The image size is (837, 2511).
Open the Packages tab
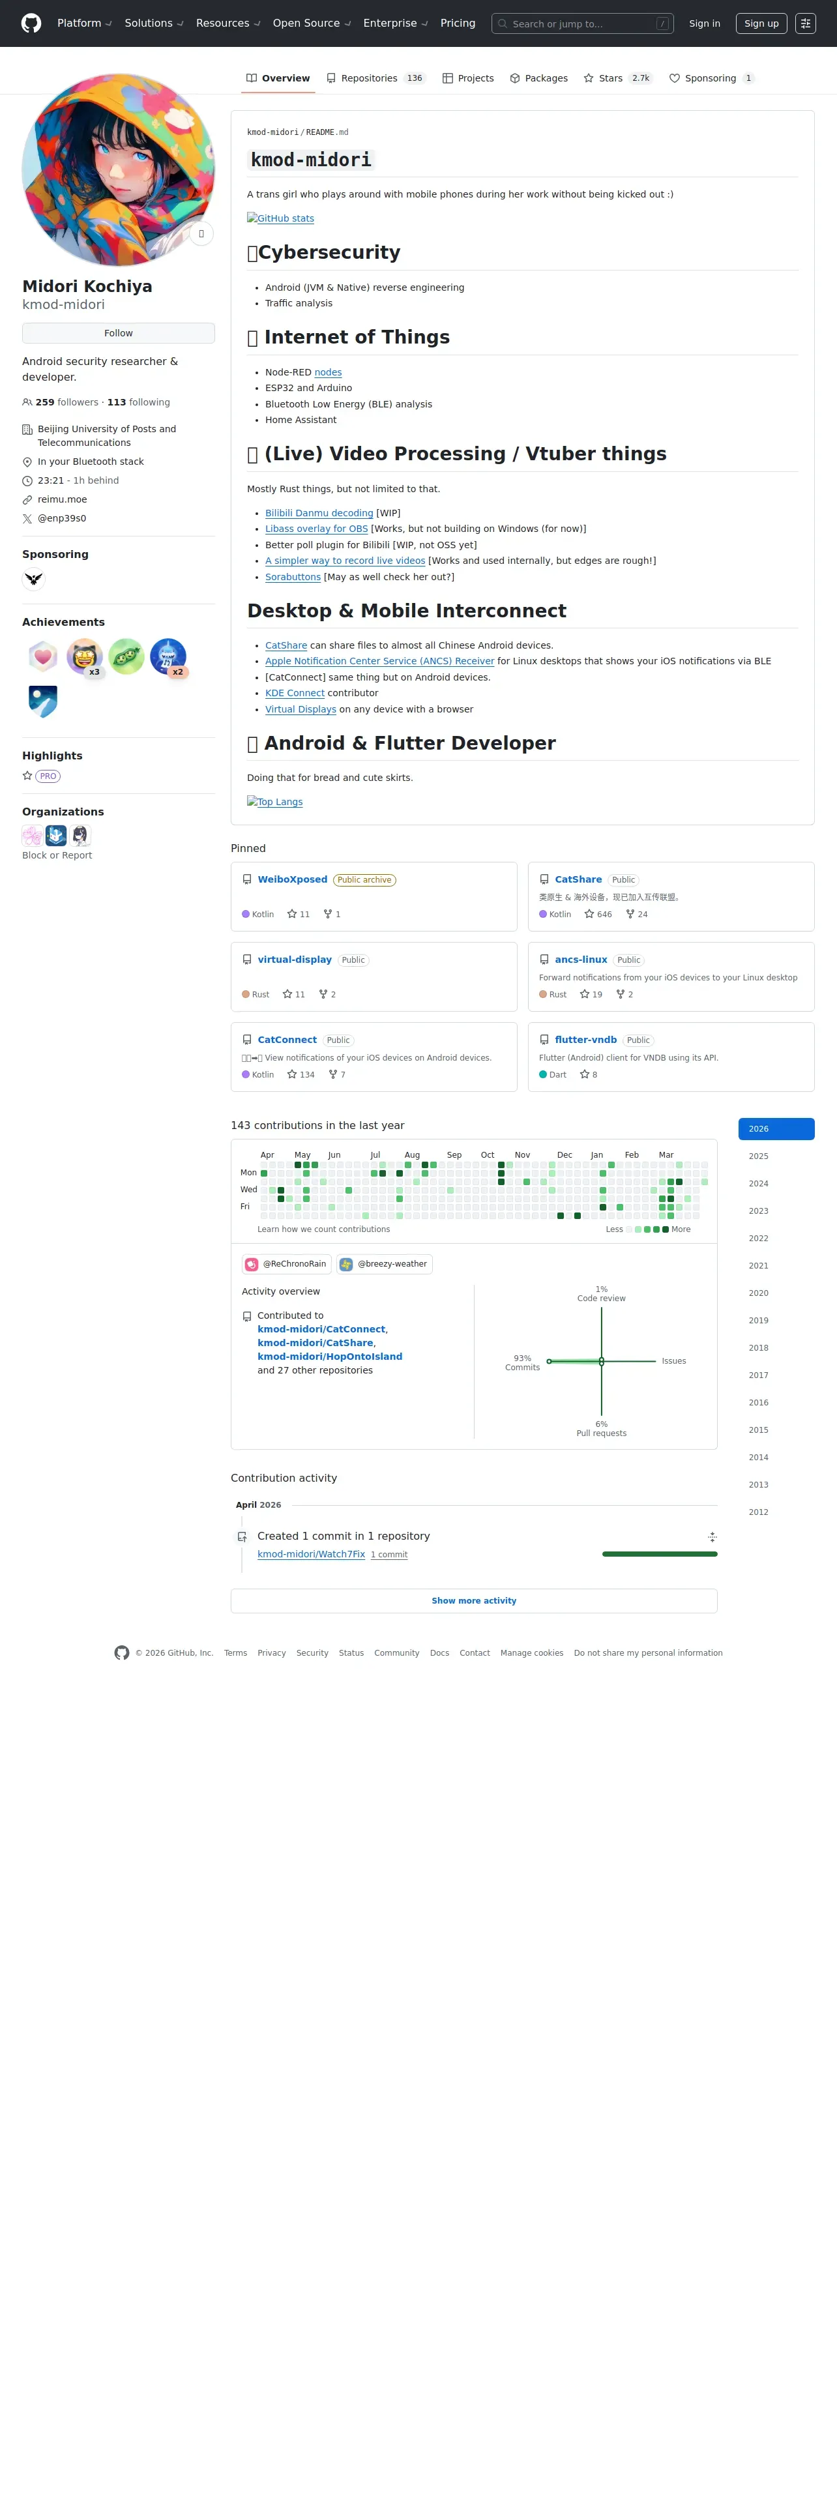tap(539, 78)
